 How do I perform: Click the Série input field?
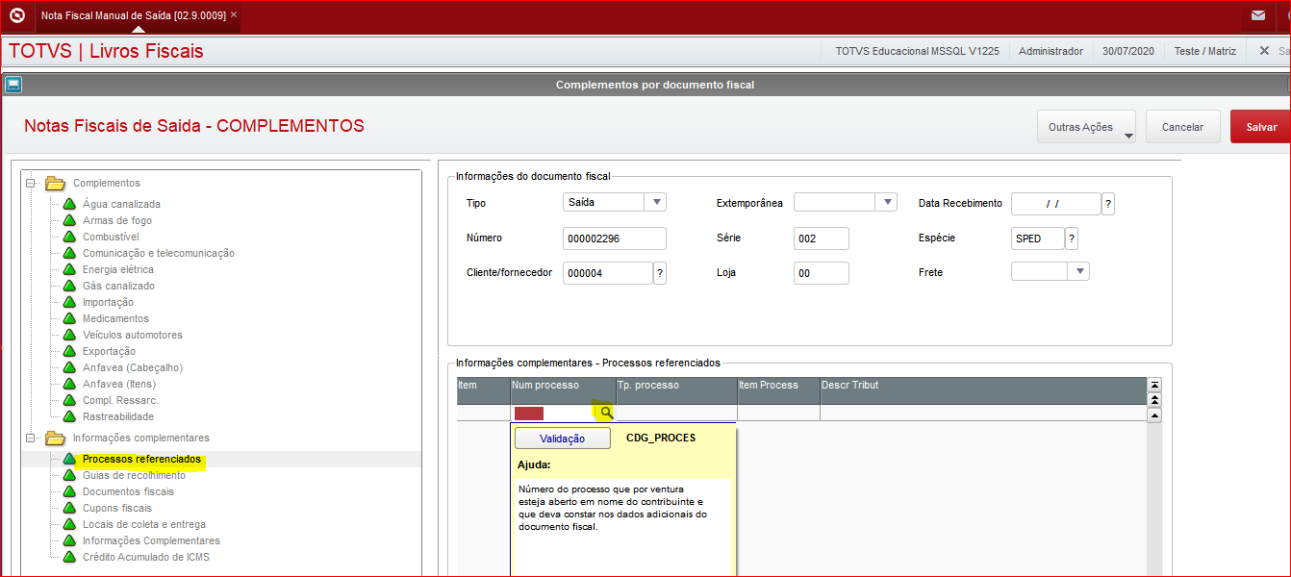[822, 238]
